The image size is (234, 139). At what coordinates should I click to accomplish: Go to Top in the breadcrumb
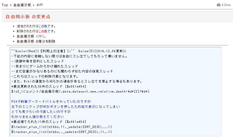pos(5,5)
